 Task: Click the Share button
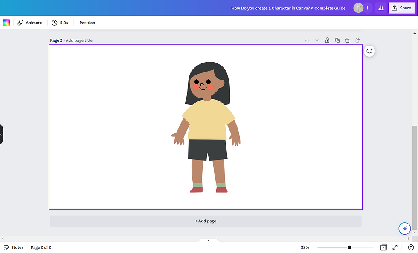(402, 8)
